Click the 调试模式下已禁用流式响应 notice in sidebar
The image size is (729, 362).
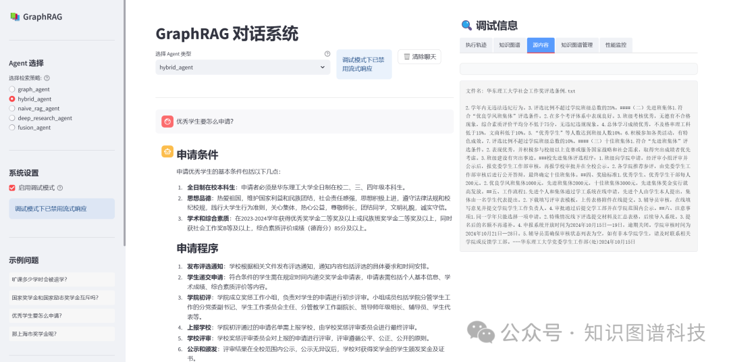point(62,209)
